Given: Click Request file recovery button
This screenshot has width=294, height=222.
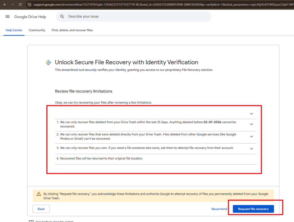Looking at the screenshot, I should pyautogui.click(x=253, y=209).
